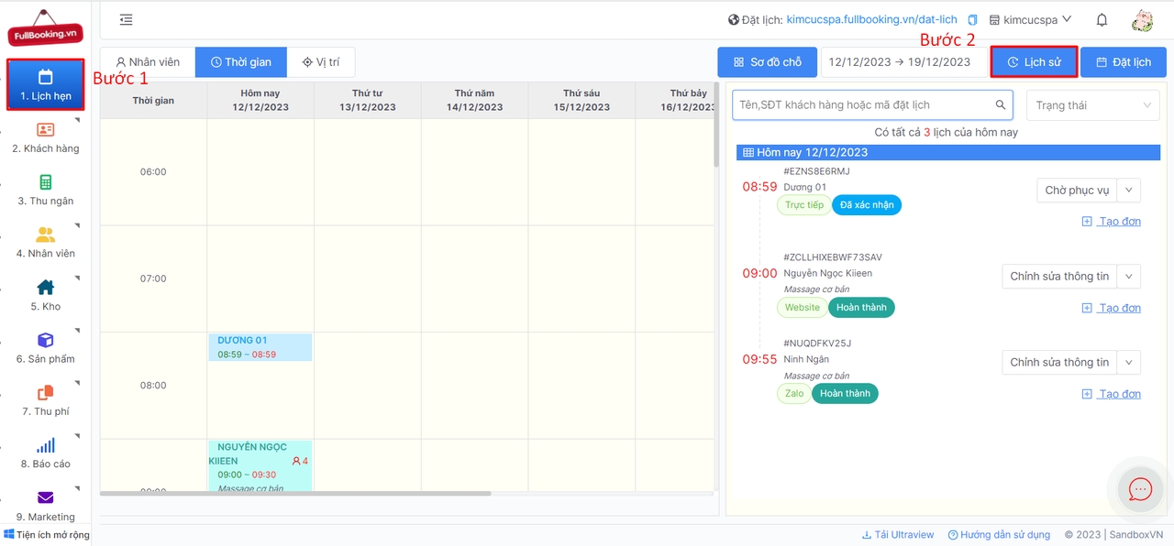1174x546 pixels.
Task: Open the Thu ngân cashier section
Action: (45, 190)
